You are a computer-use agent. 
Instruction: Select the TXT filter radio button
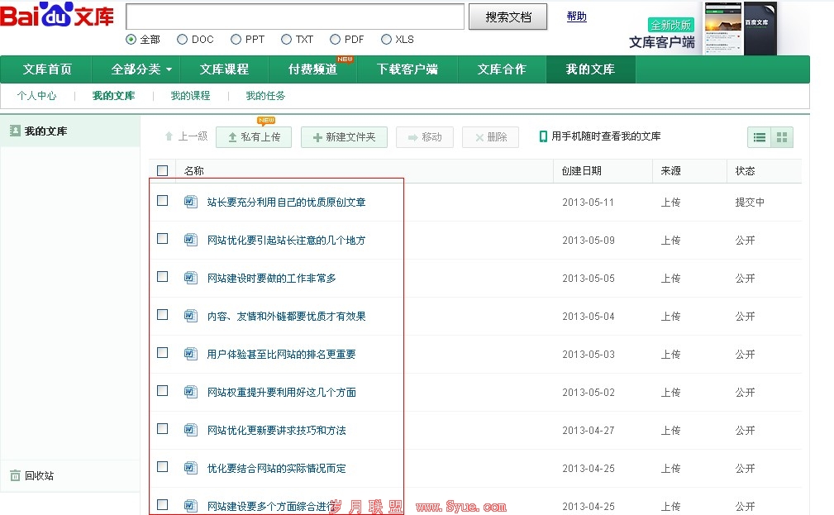(x=286, y=40)
